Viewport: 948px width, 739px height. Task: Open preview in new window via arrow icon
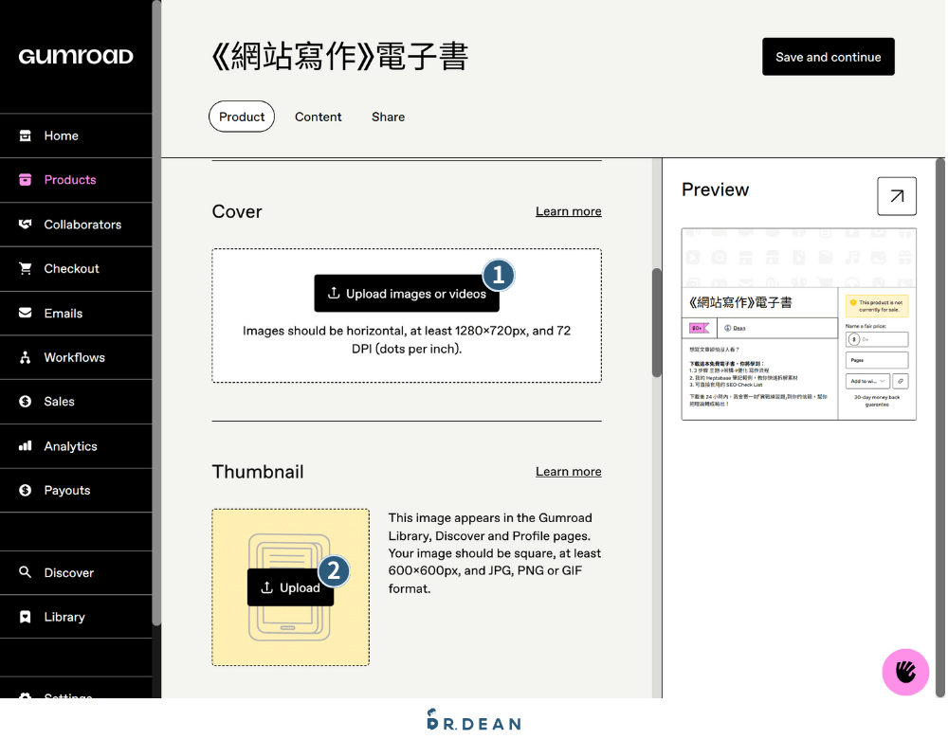click(x=896, y=196)
